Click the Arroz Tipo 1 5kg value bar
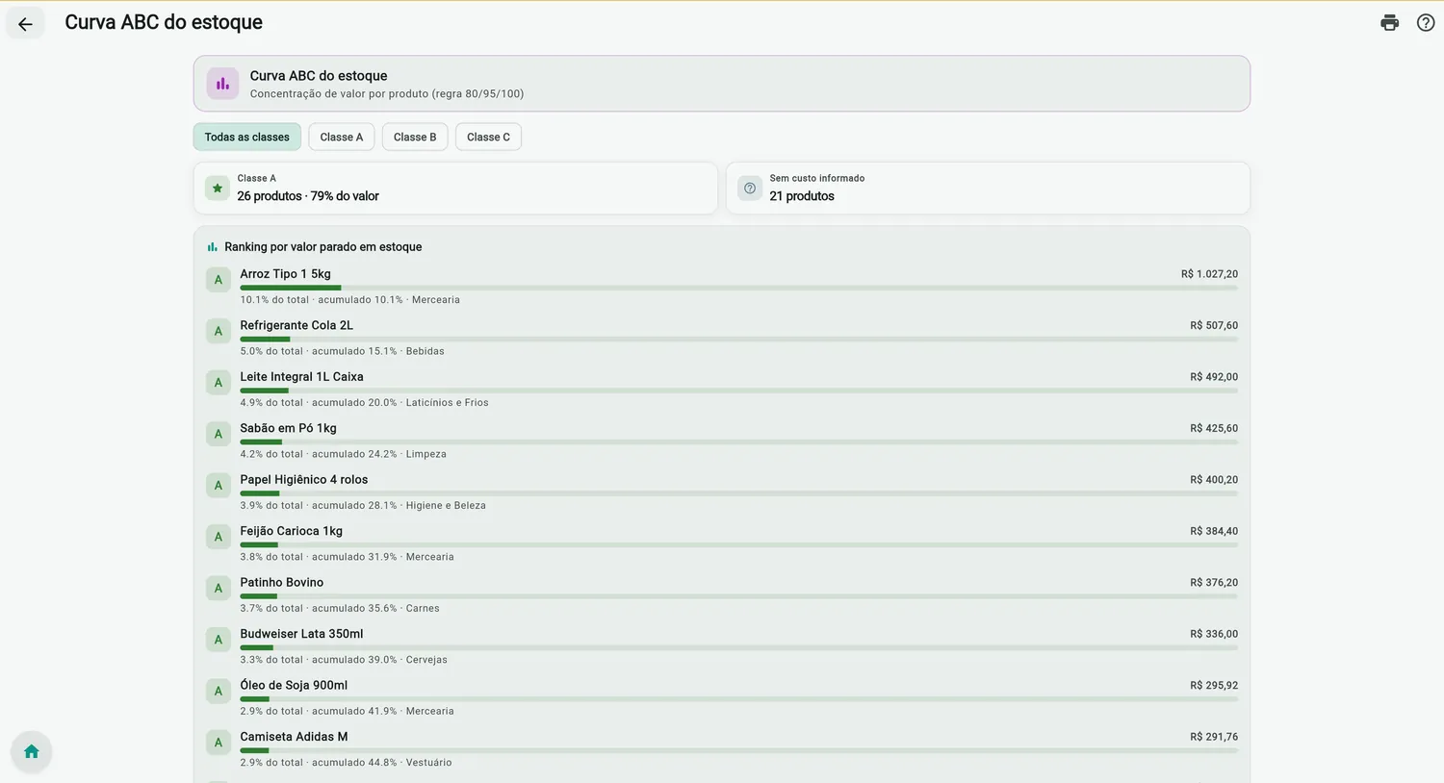 [738, 288]
